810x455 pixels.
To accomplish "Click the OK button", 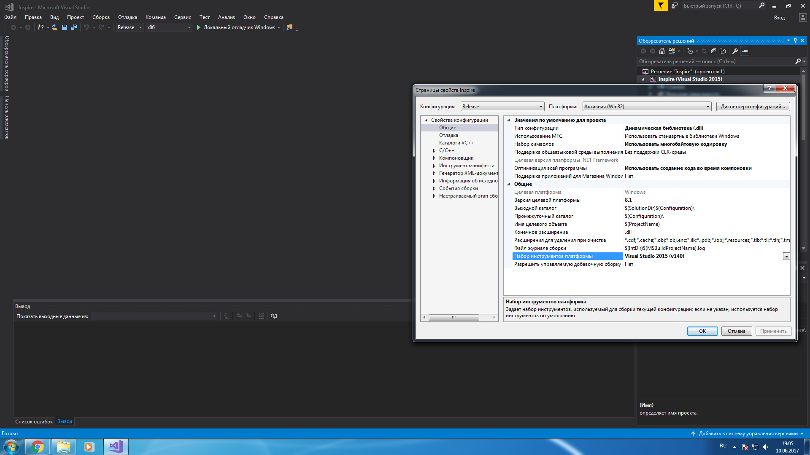I will 702,331.
